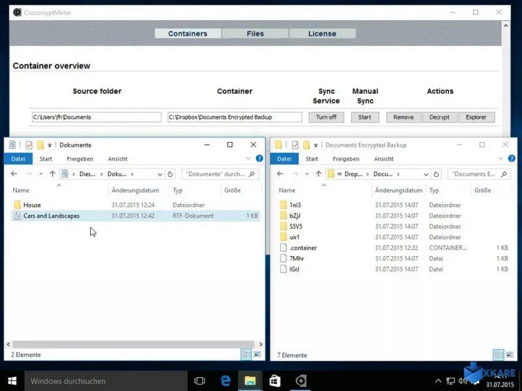Open the Windows Store taskbar icon
The height and width of the screenshot is (391, 522).
point(275,381)
